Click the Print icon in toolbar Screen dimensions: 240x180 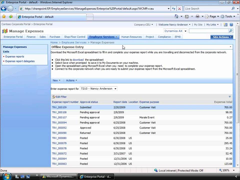pyautogui.click(x=197, y=16)
